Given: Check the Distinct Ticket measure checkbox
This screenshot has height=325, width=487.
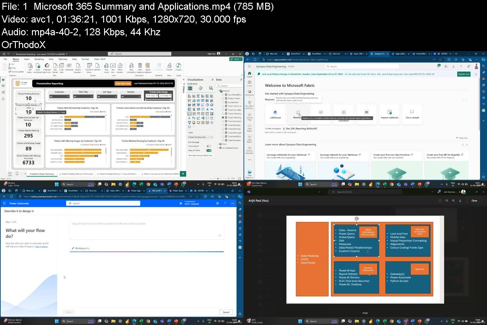Looking at the screenshot, I should coord(223,99).
